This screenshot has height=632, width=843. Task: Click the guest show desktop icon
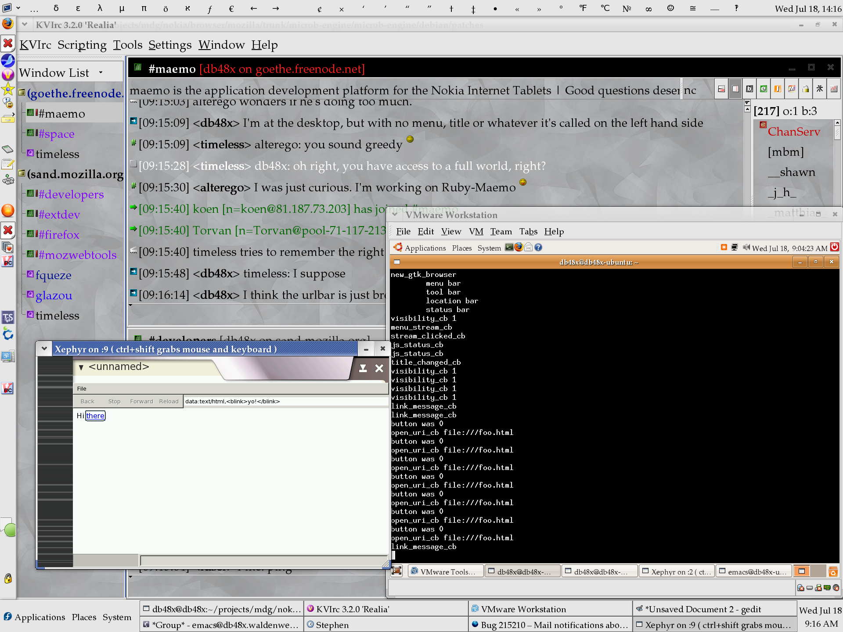click(396, 571)
